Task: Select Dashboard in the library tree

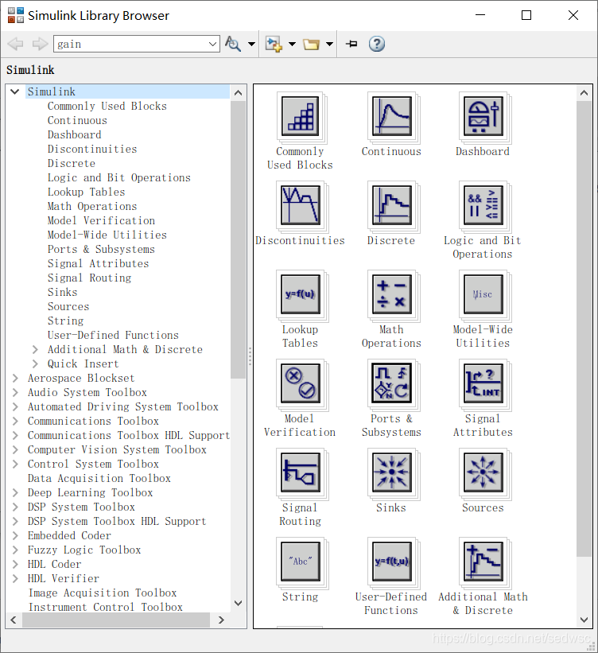Action: click(74, 134)
